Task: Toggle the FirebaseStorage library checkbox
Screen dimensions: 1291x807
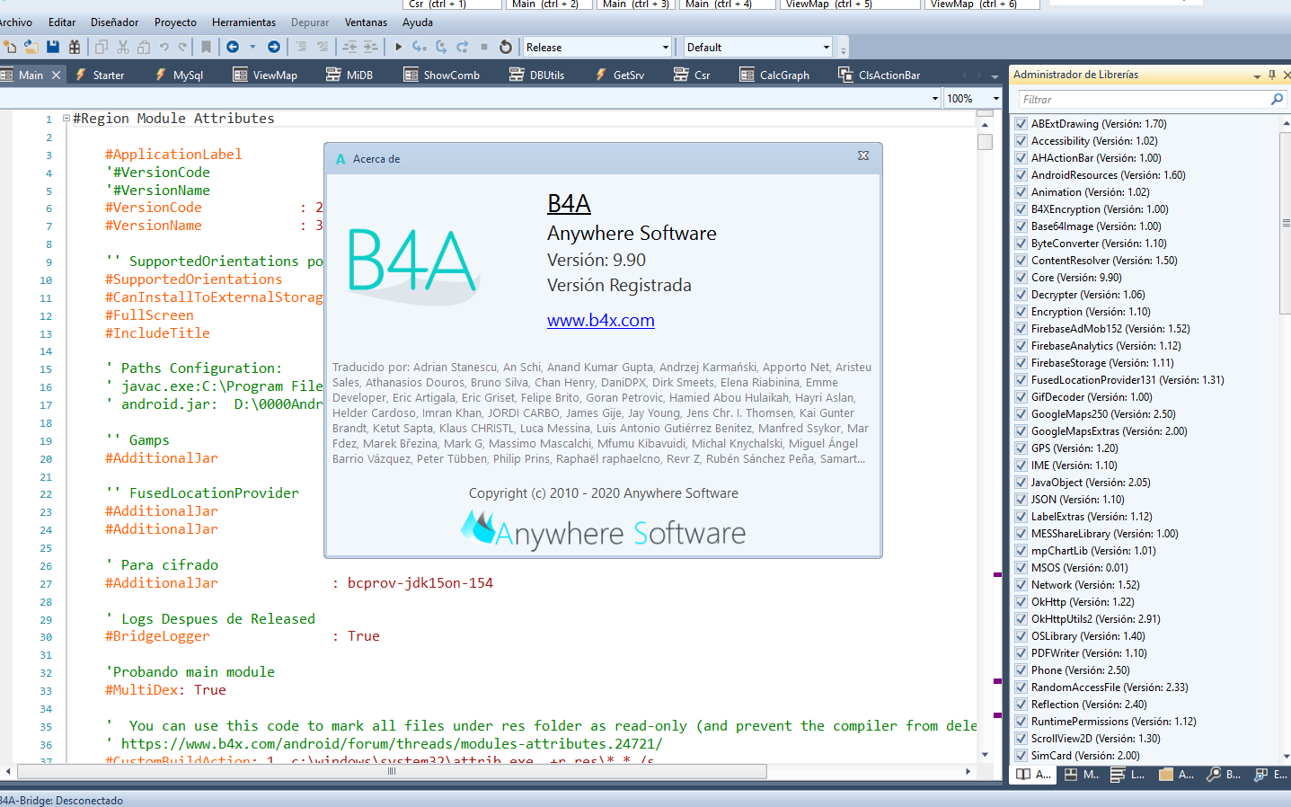Action: coord(1021,363)
